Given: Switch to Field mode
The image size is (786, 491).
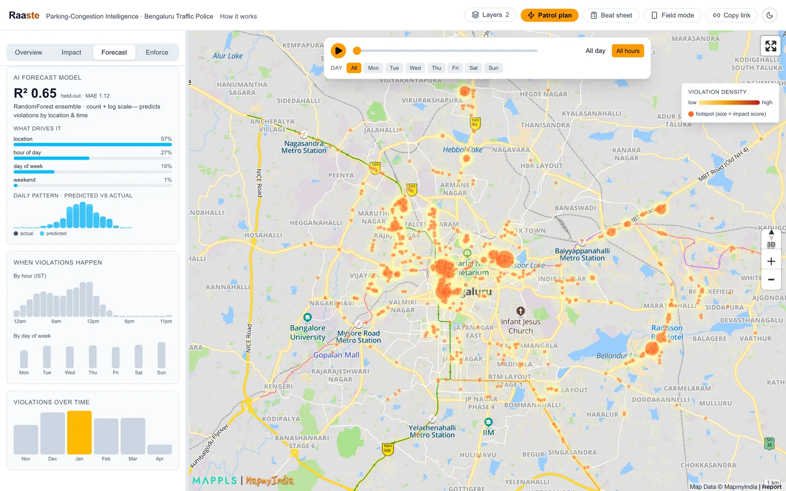Looking at the screenshot, I should 673,15.
